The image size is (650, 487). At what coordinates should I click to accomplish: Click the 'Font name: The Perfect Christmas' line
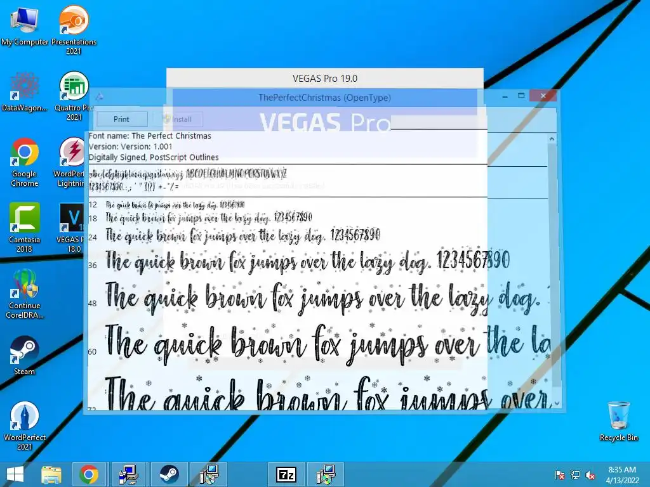150,136
